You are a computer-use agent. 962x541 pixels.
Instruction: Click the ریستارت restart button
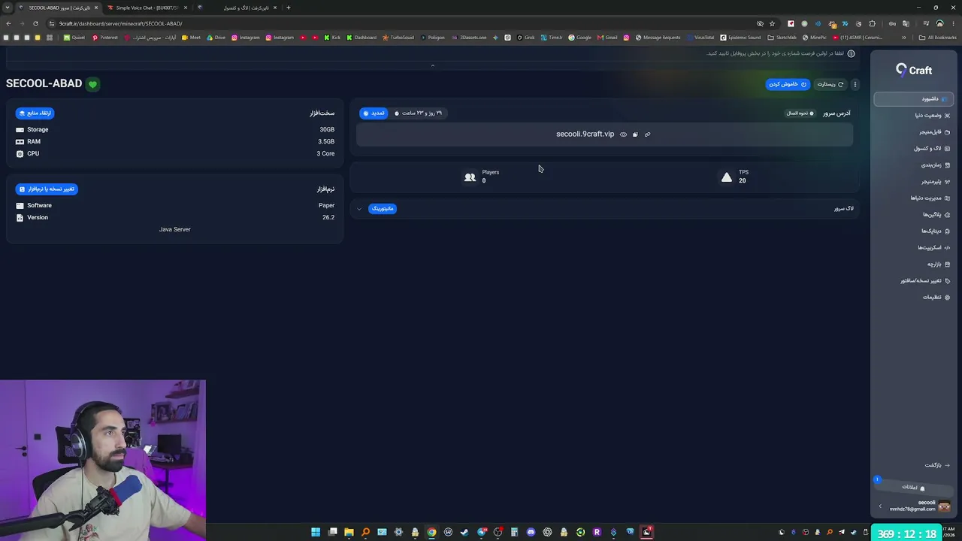(x=830, y=84)
